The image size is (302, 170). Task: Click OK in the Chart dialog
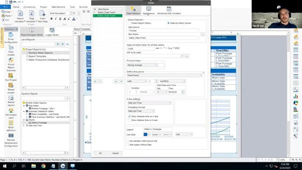pyautogui.click(x=100, y=153)
